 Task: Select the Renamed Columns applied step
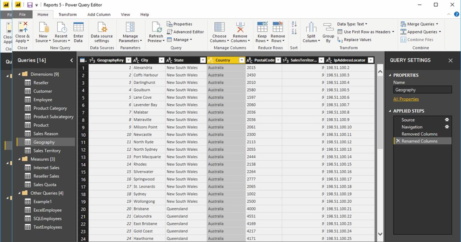[420, 140]
